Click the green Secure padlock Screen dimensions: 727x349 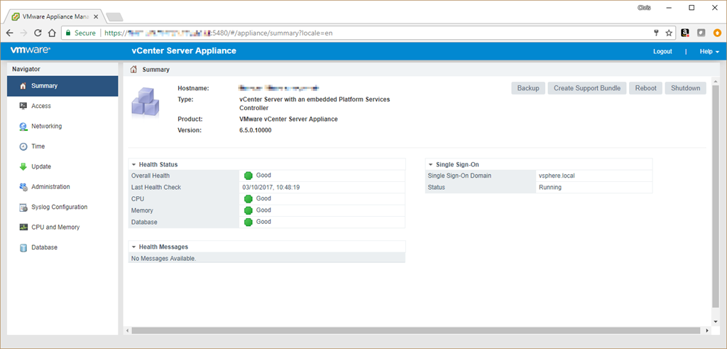68,33
